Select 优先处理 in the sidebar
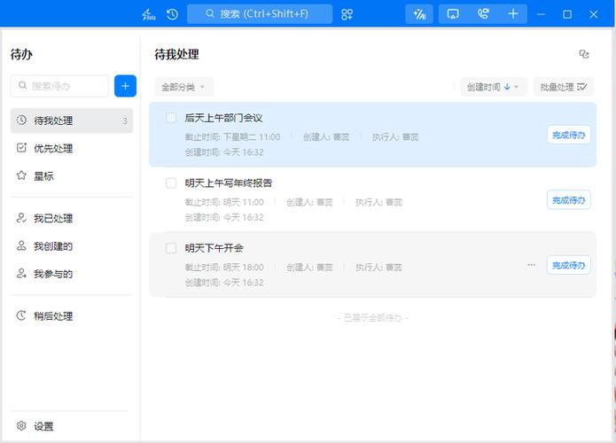The height and width of the screenshot is (443, 616). click(72, 148)
